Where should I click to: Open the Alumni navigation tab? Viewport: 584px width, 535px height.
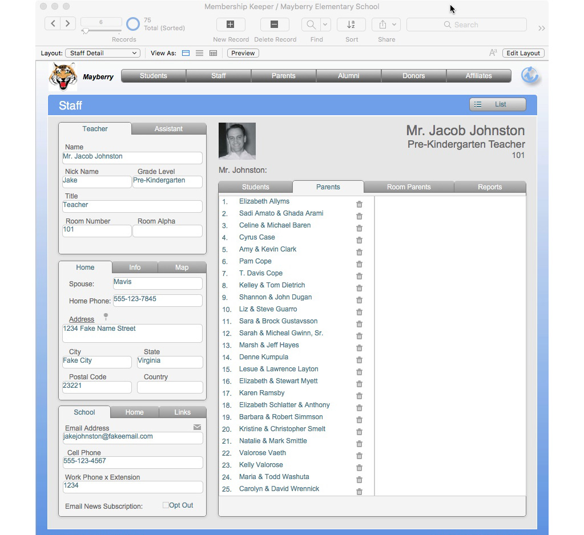coord(349,76)
